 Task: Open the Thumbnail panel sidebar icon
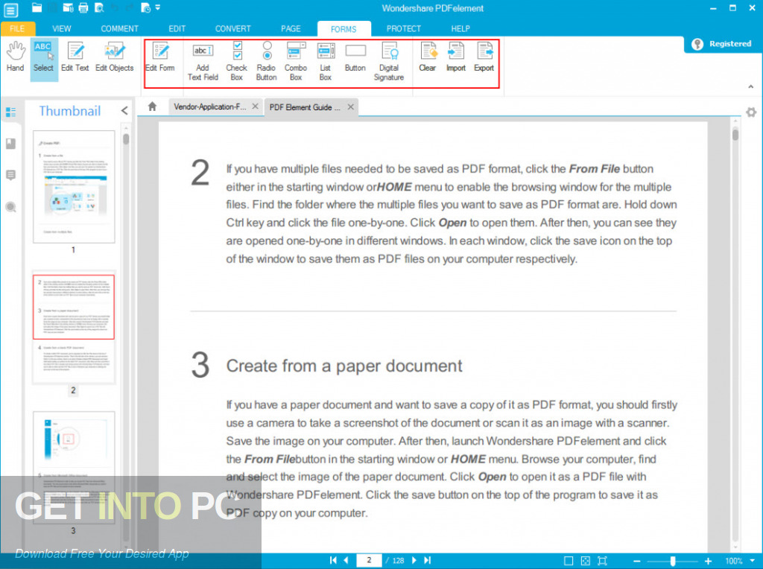(x=10, y=112)
